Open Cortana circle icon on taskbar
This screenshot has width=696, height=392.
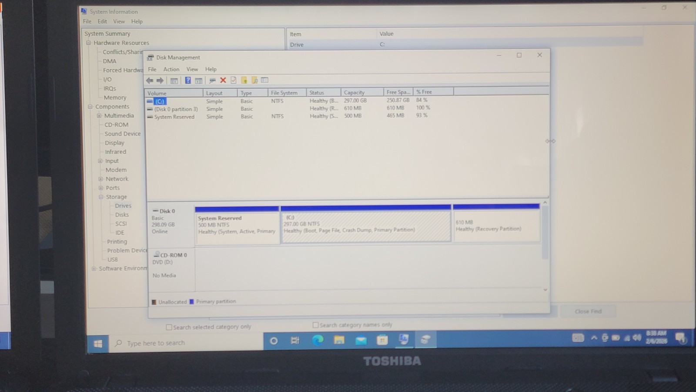274,341
